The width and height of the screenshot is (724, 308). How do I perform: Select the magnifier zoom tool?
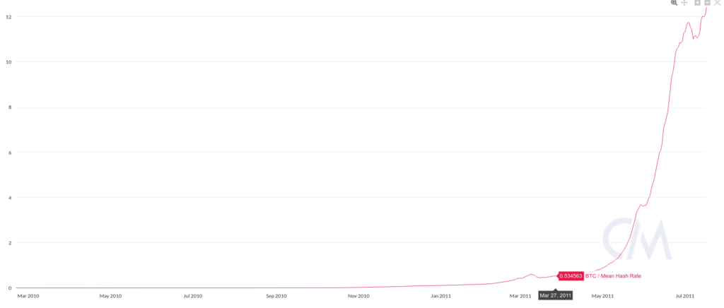click(674, 3)
